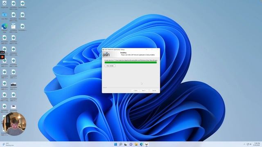Minimize the UniFi Setup window
The image size is (262, 147).
pos(147,49)
